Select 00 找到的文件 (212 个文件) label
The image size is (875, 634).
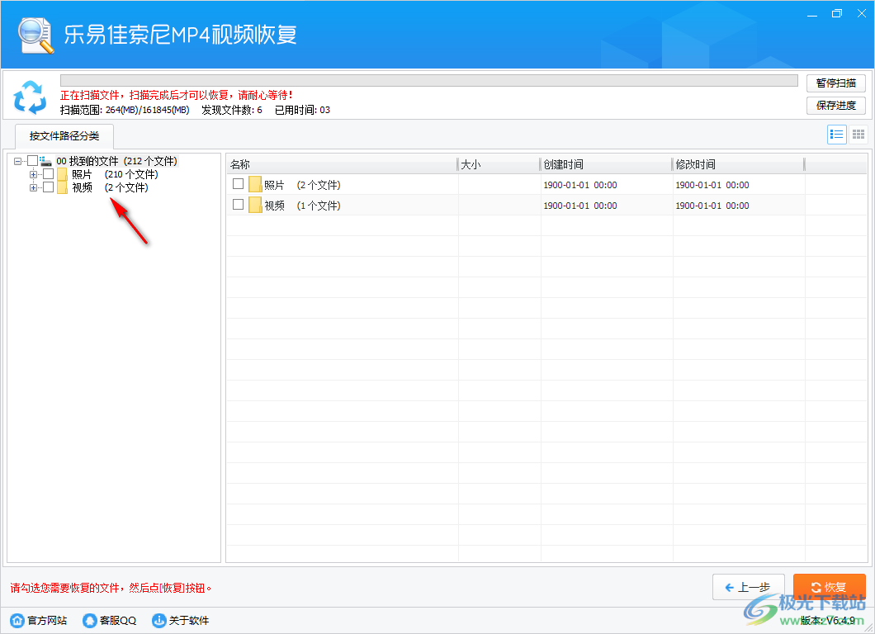(116, 161)
